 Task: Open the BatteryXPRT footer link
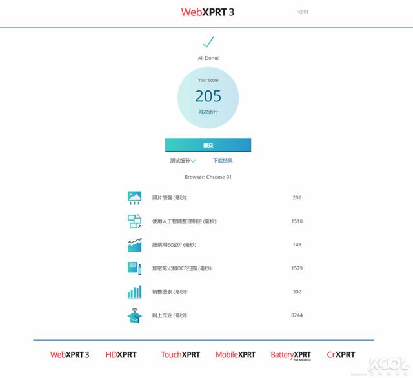coord(291,355)
